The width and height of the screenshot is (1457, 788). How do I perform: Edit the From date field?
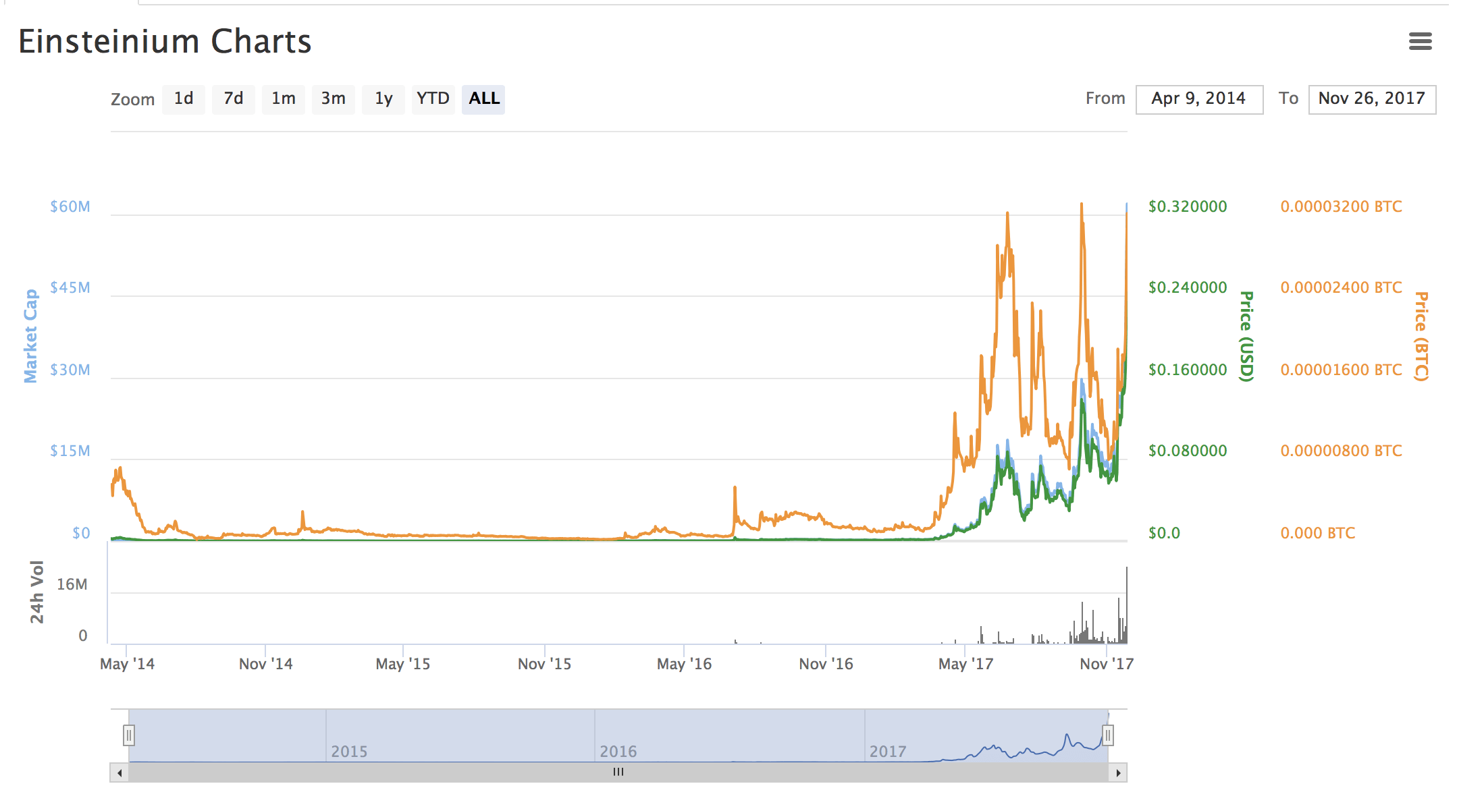(1199, 99)
